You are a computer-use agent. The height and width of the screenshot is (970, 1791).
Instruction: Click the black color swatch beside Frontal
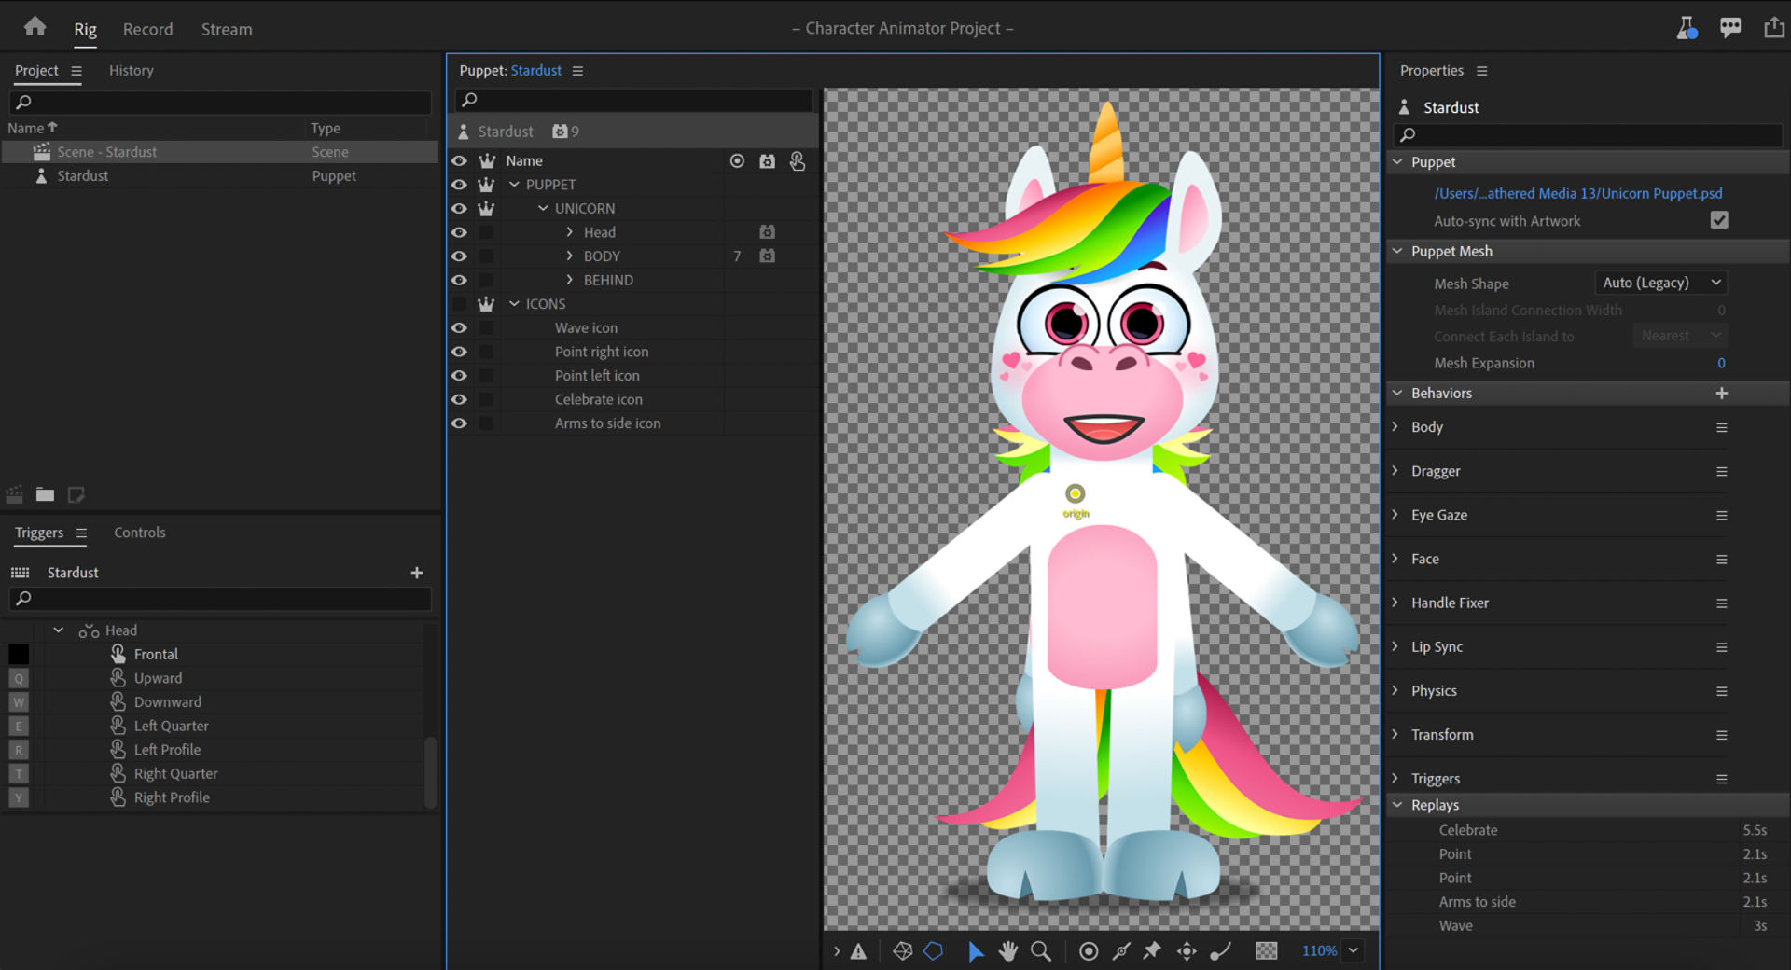(19, 655)
